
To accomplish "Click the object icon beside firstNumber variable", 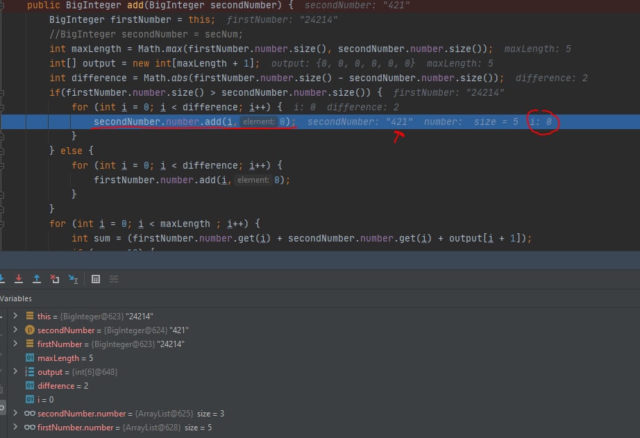I will pyautogui.click(x=30, y=344).
